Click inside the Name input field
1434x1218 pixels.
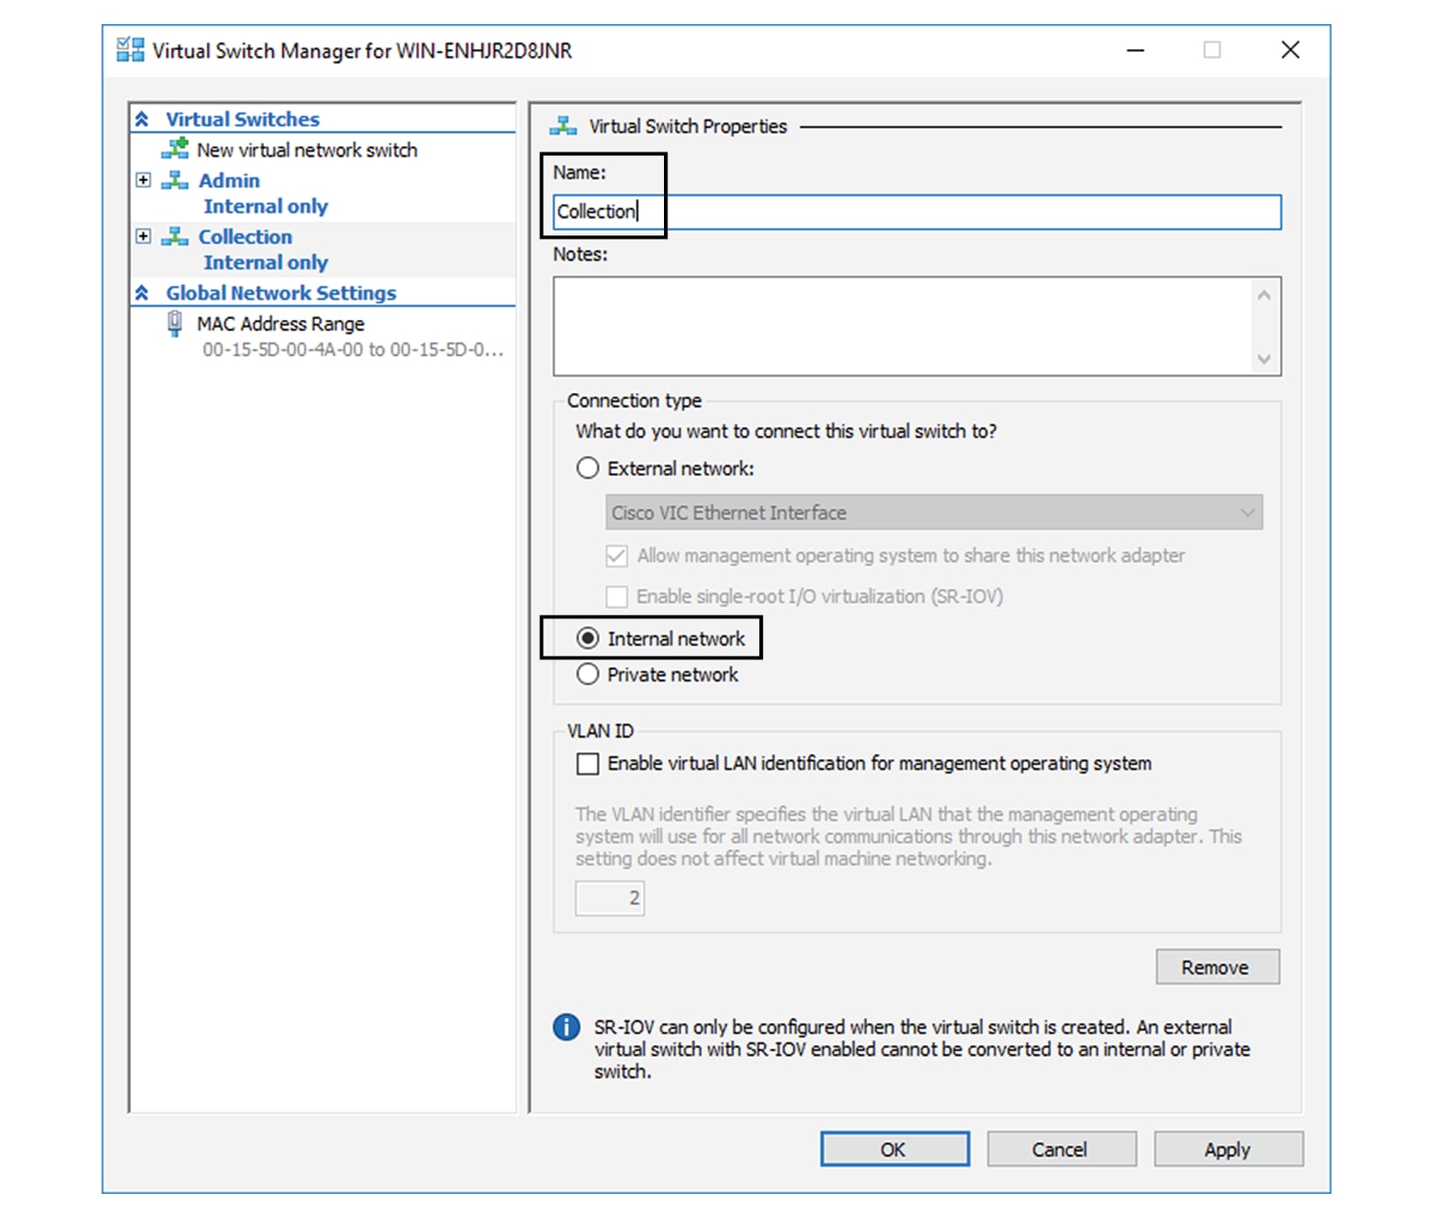click(891, 212)
